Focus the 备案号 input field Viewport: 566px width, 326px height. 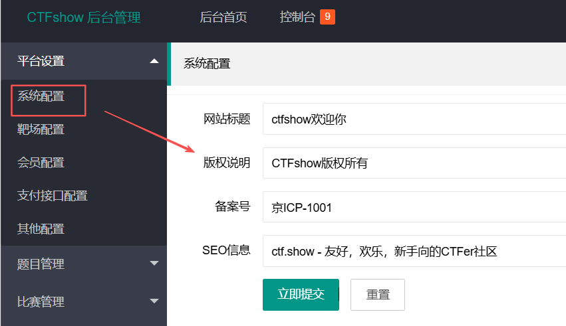click(x=414, y=206)
